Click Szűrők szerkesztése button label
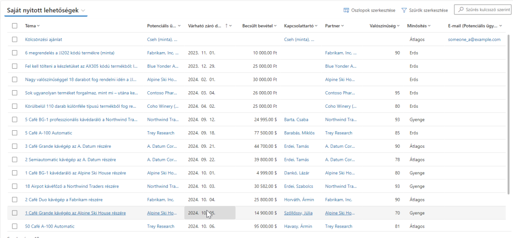 coord(428,10)
